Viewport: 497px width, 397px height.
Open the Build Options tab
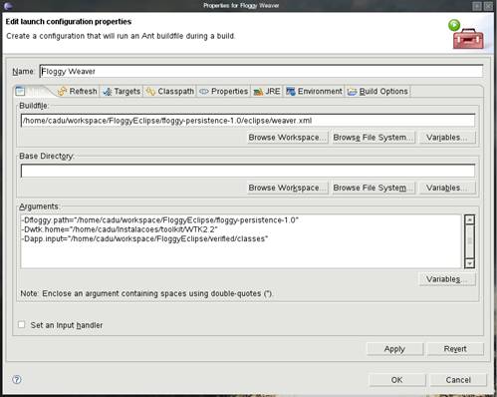click(x=377, y=91)
